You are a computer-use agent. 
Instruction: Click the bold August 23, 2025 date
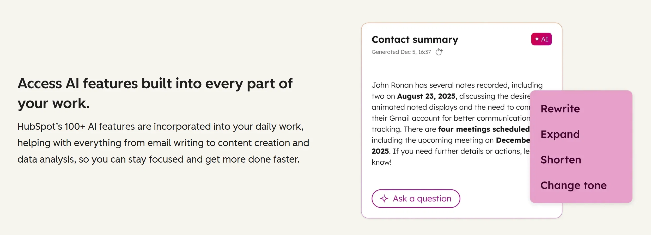426,96
